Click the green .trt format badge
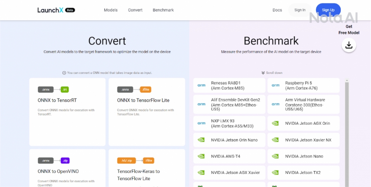 (x=64, y=90)
